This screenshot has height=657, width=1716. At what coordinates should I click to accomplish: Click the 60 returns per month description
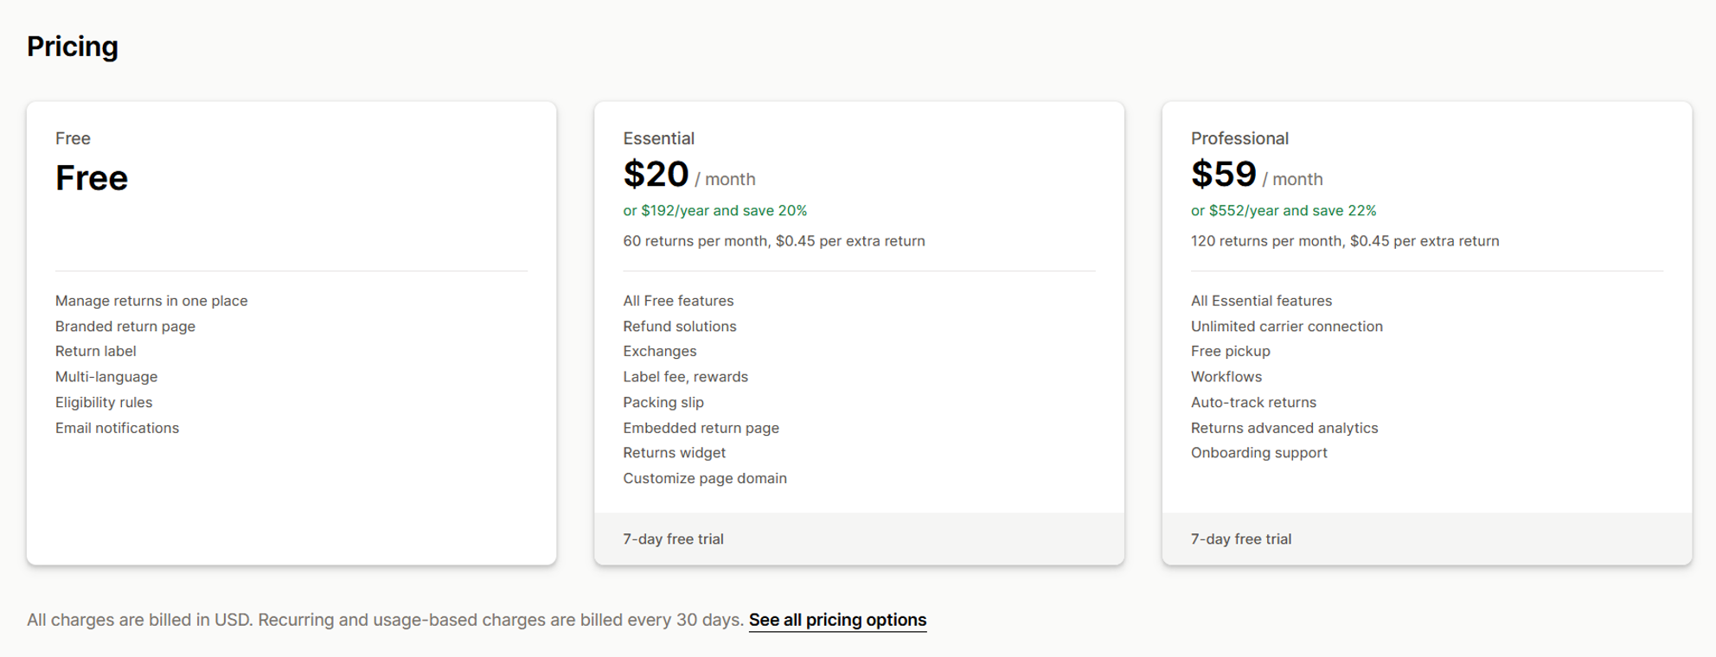point(773,241)
